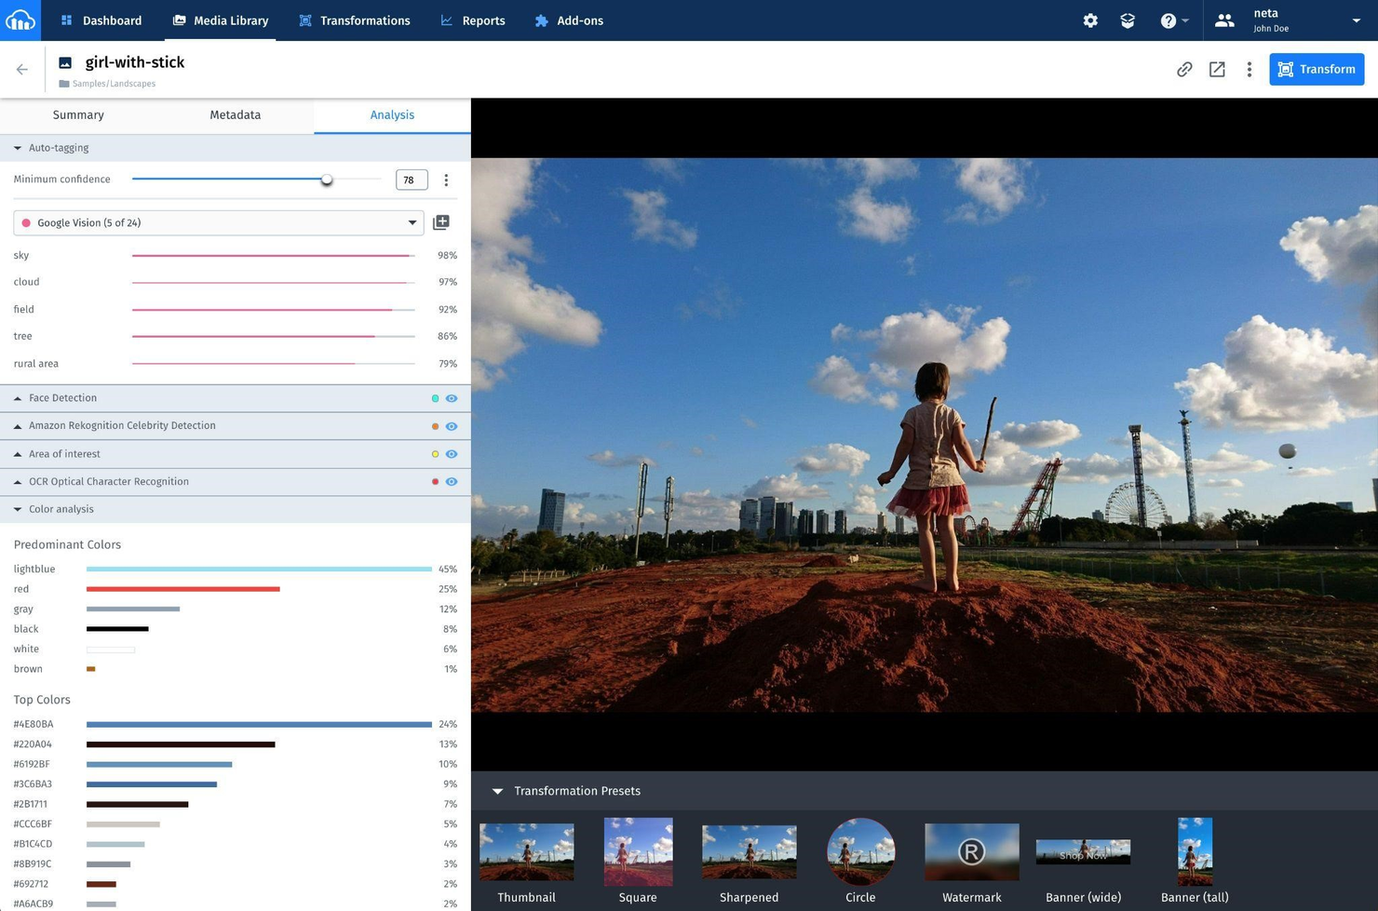Toggle Face Detection visibility eye
1378x911 pixels.
tap(452, 398)
